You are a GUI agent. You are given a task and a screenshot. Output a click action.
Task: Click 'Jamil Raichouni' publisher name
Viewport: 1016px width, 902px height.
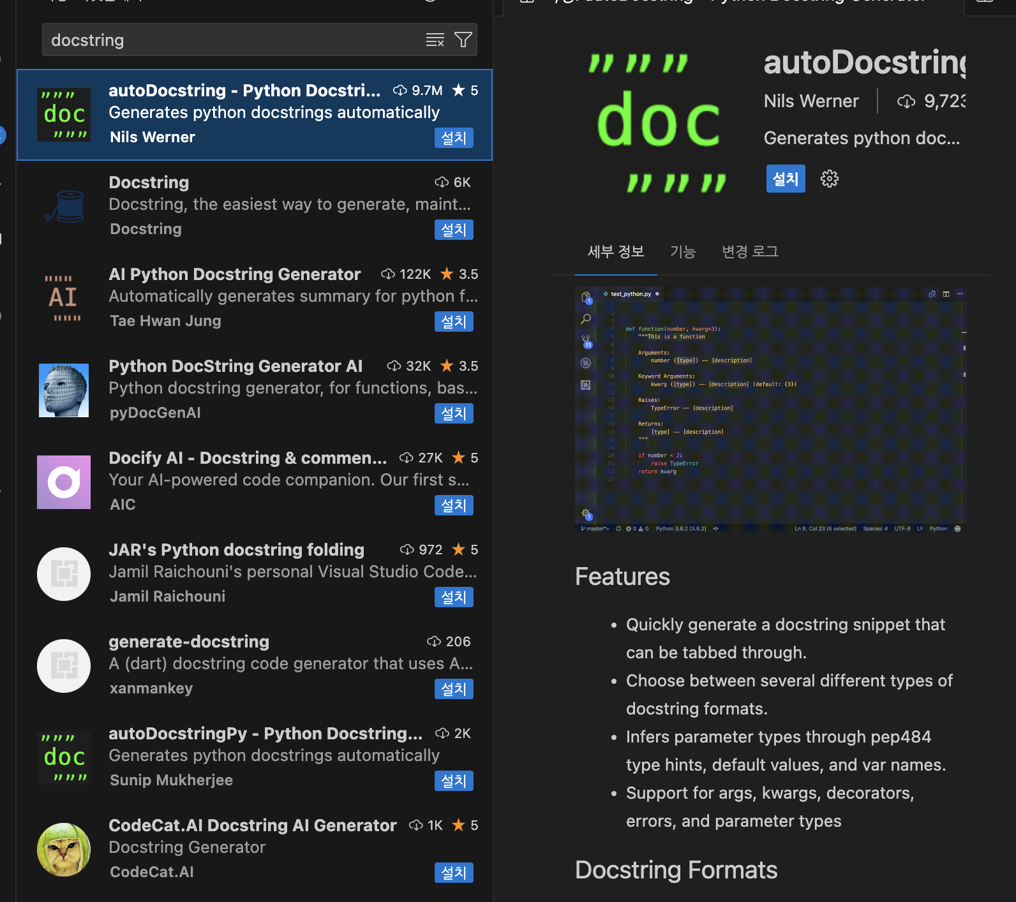[x=167, y=596]
